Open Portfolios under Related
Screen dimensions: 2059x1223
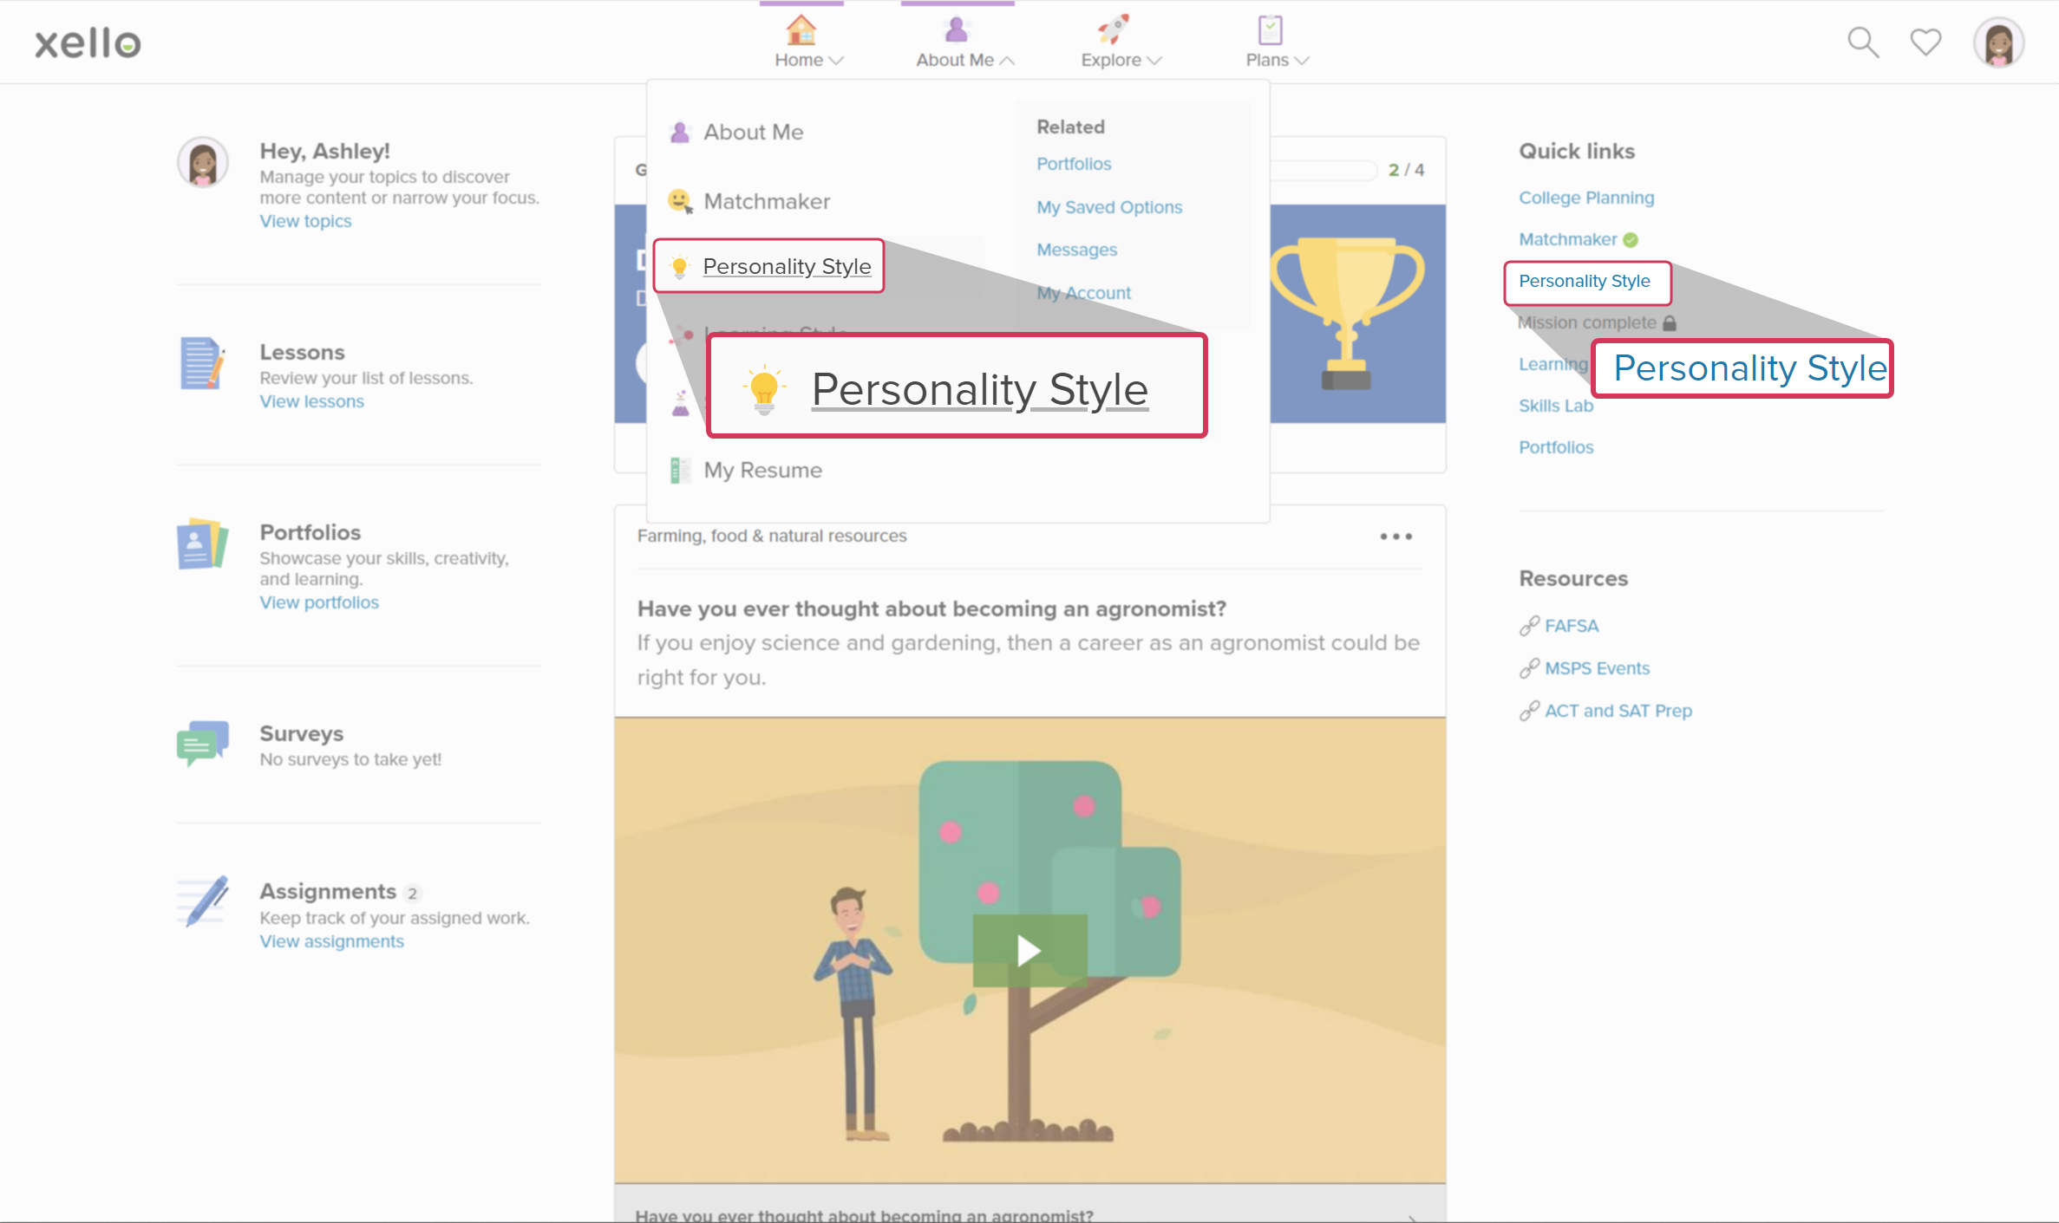point(1074,164)
